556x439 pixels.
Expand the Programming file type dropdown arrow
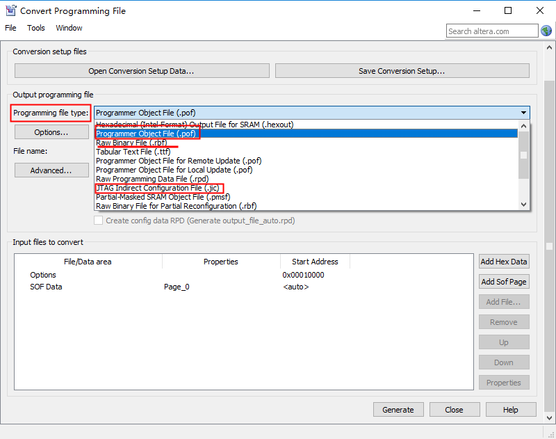coord(523,113)
